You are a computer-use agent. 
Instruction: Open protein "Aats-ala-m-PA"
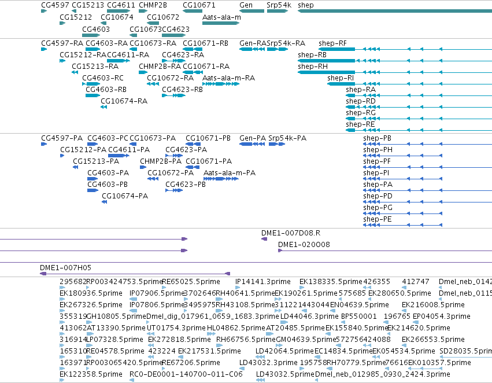(x=230, y=174)
